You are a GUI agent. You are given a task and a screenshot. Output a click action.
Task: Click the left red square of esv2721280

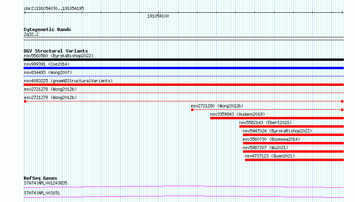192,110
